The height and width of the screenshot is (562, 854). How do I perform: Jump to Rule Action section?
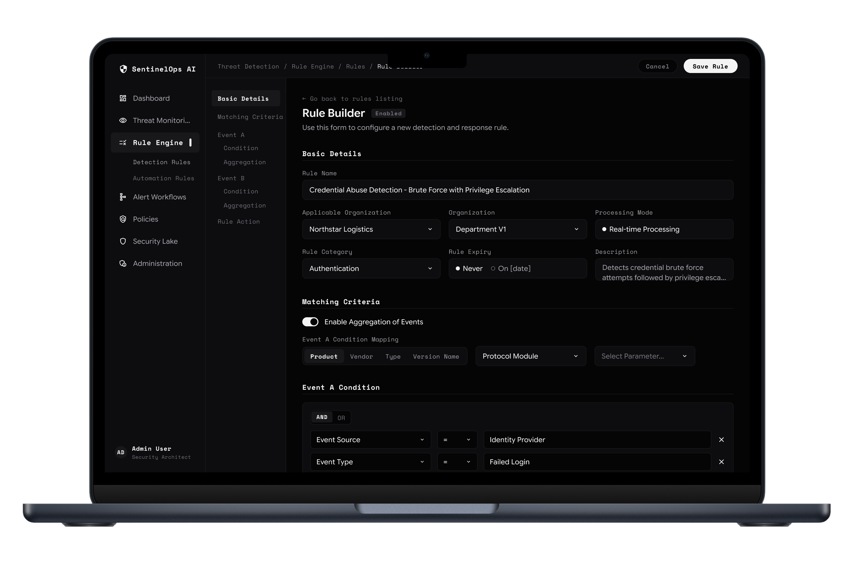pyautogui.click(x=239, y=222)
